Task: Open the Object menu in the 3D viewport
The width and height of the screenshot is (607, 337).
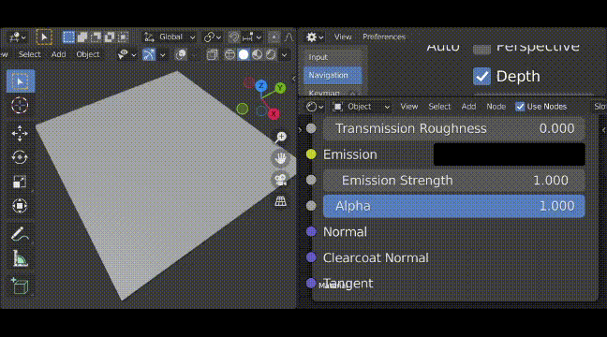Action: pyautogui.click(x=88, y=54)
